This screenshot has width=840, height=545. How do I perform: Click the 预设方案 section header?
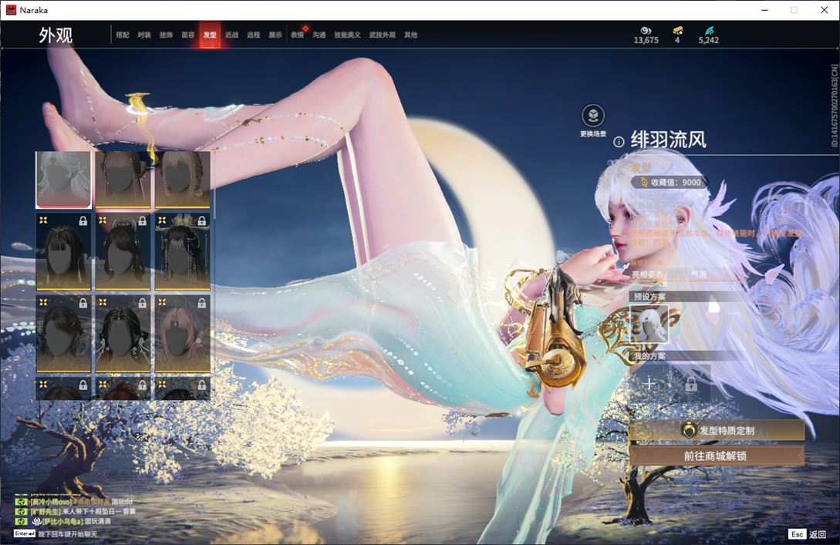pos(649,297)
